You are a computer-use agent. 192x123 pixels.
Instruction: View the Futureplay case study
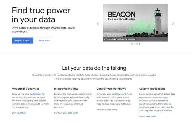coord(107,109)
